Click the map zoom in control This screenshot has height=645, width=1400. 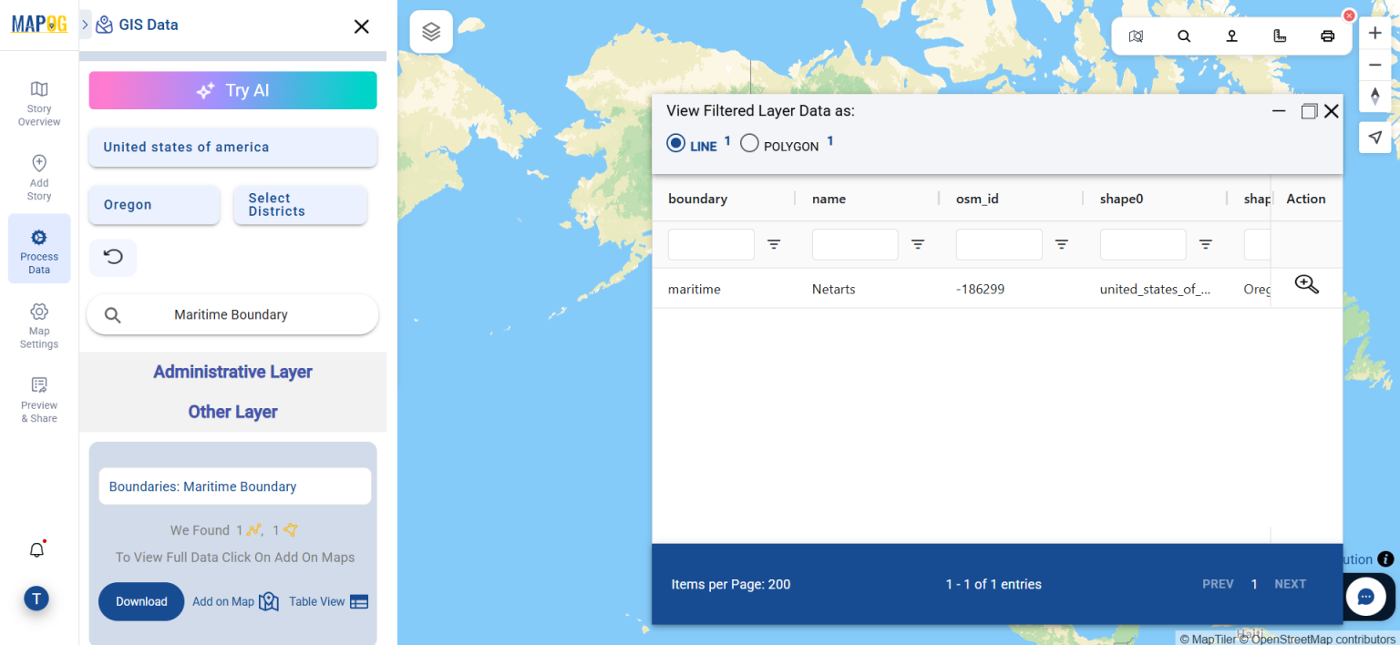click(1374, 32)
